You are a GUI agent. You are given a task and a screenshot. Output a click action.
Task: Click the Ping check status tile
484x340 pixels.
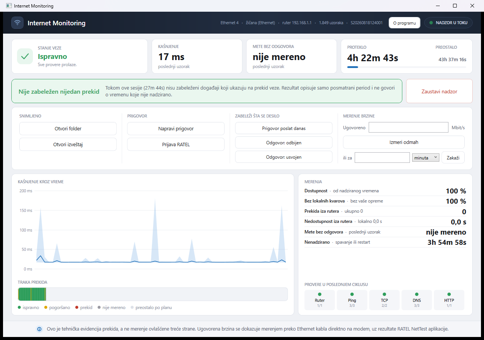coord(352,300)
